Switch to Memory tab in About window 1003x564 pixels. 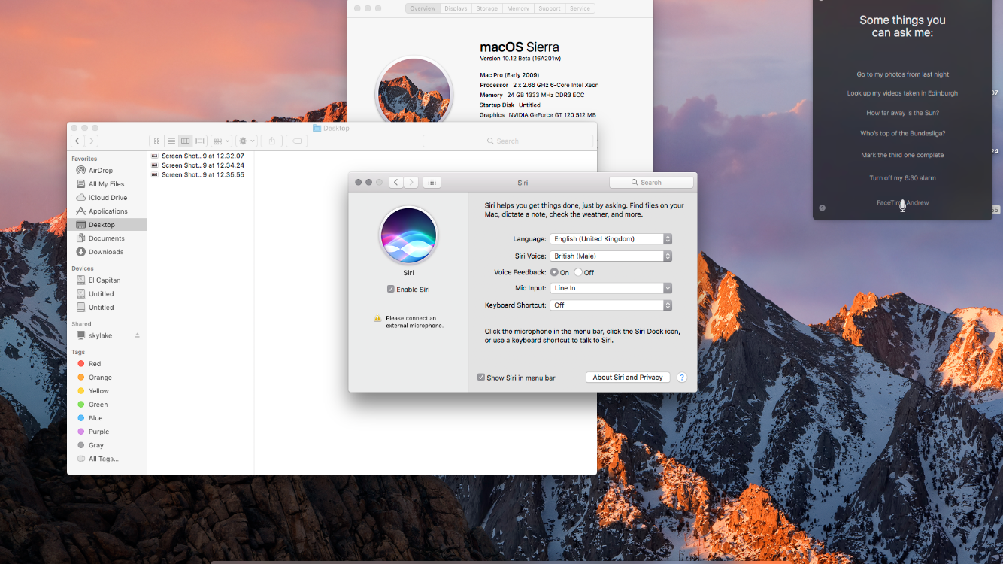pyautogui.click(x=518, y=8)
